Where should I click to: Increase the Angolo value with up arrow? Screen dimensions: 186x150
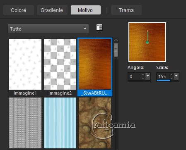point(143,75)
